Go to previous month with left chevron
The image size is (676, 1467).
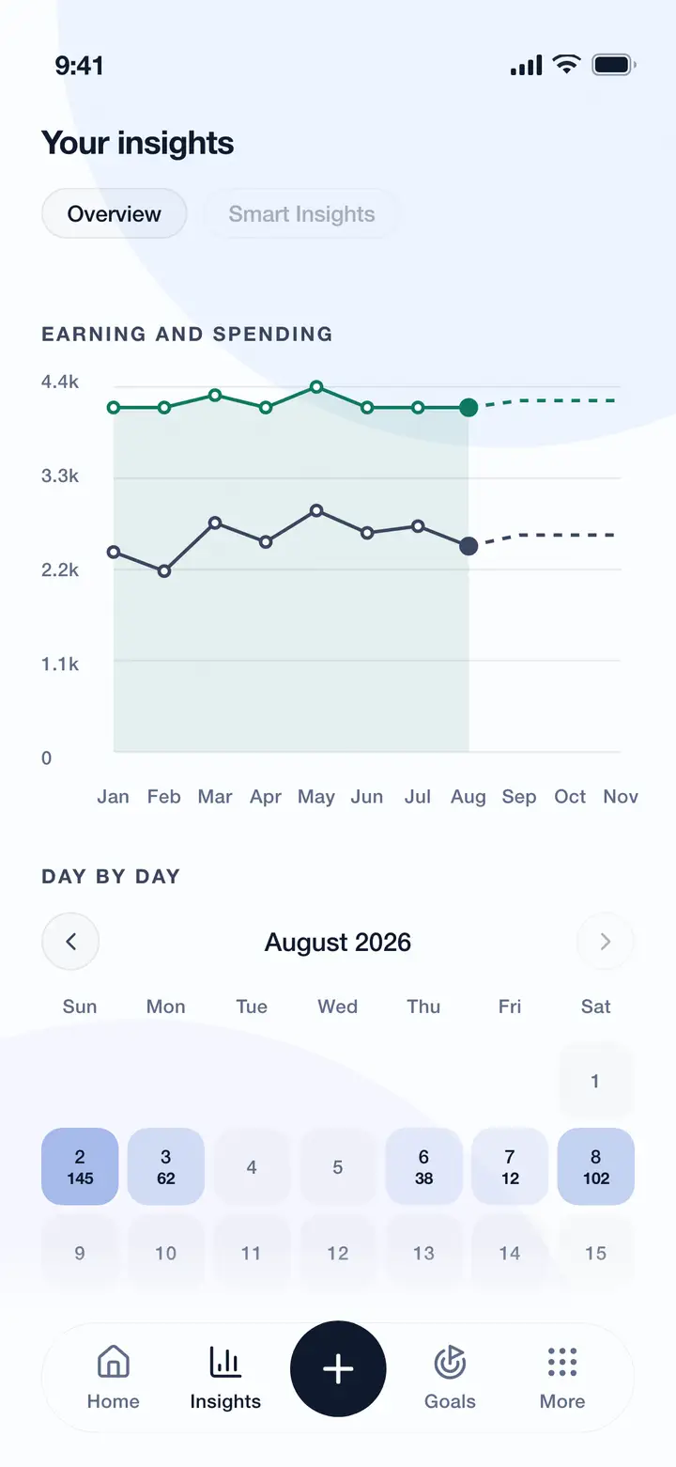[x=70, y=941]
